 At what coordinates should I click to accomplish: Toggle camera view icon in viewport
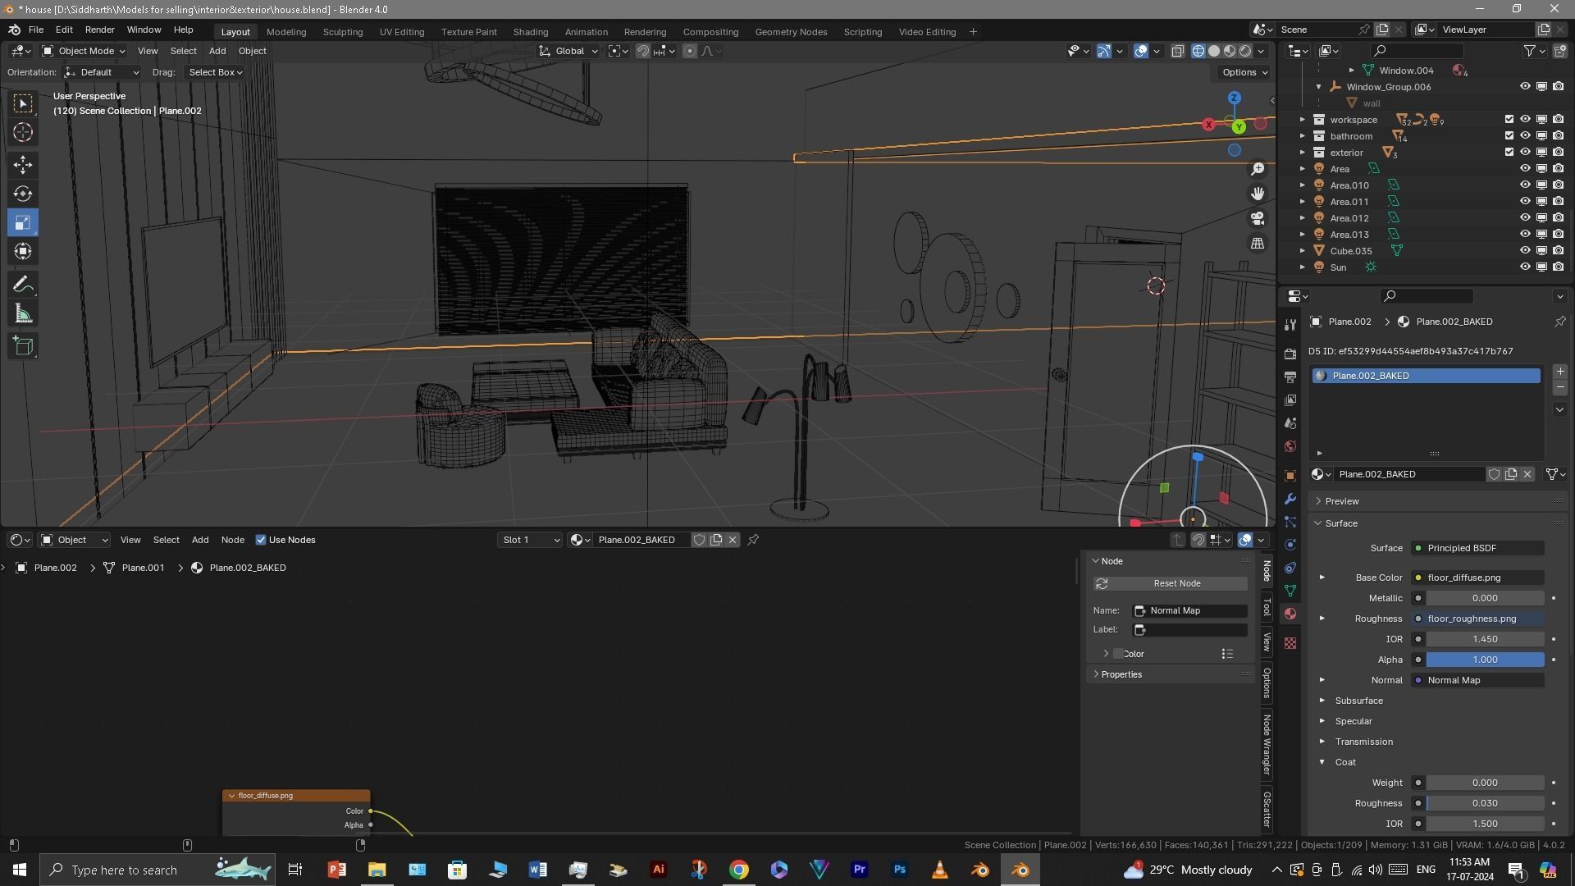pyautogui.click(x=1258, y=218)
